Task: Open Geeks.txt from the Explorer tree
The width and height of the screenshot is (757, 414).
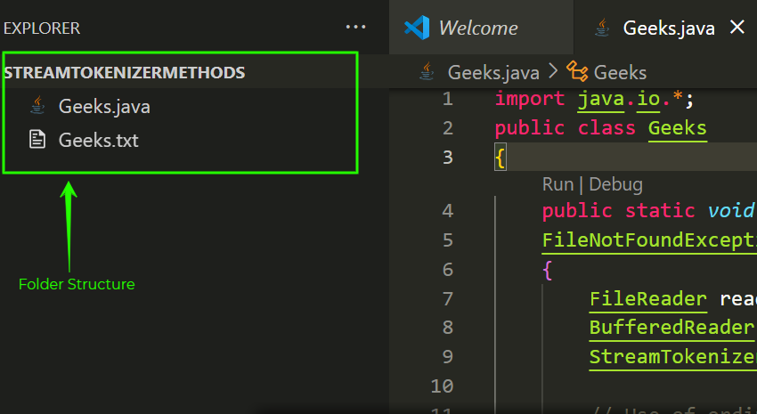Action: coord(98,140)
